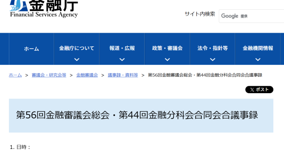
Task: Expand the chevron under 政策・審議会
Action: tap(167, 59)
